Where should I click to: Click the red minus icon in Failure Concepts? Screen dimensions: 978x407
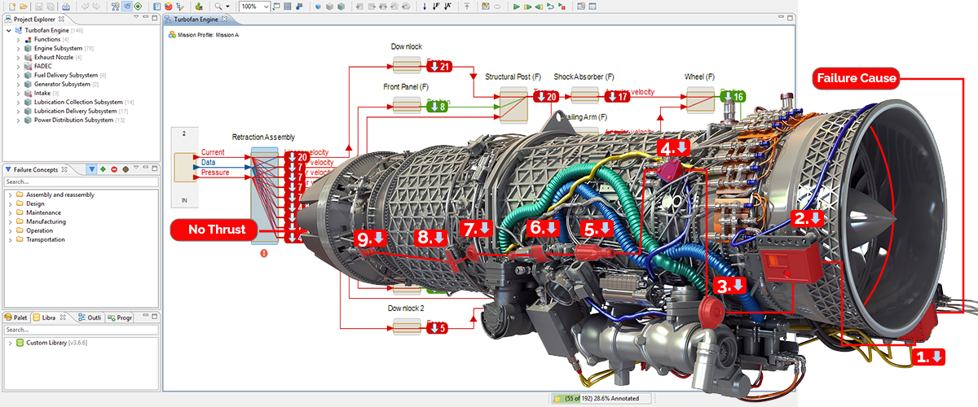click(x=115, y=169)
